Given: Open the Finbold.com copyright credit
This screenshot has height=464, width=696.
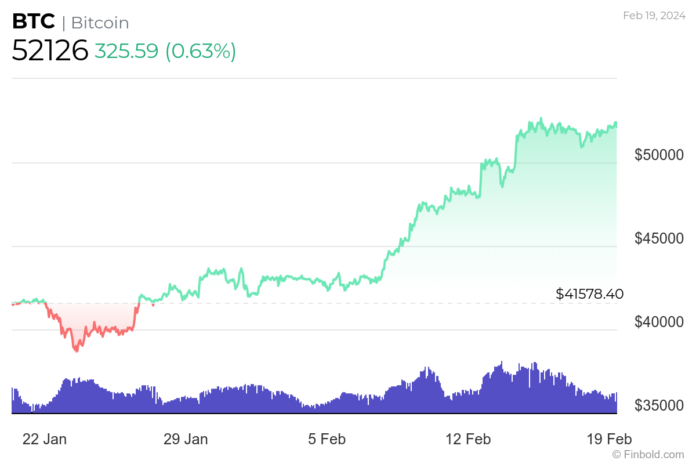Looking at the screenshot, I should 648,455.
